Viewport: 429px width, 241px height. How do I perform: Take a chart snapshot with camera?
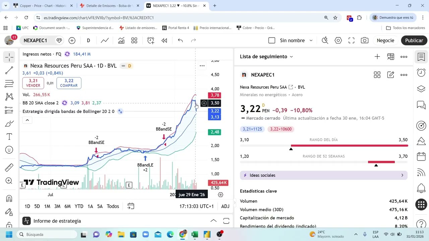click(x=365, y=41)
